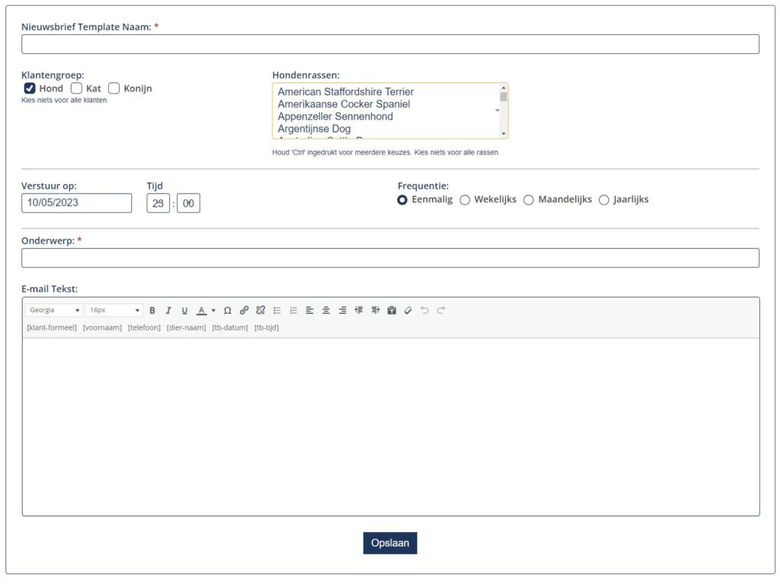Focus the Onderwerp input field

390,258
